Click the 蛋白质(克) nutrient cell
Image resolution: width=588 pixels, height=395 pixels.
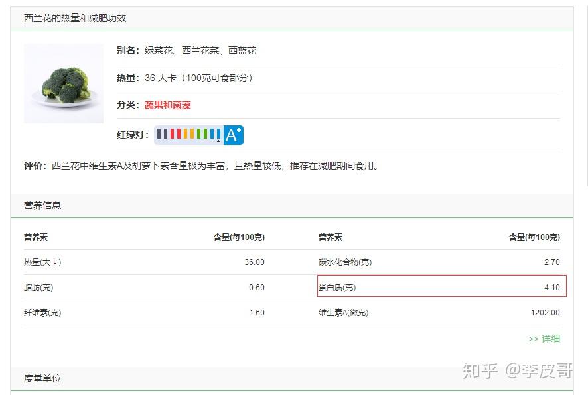(337, 288)
